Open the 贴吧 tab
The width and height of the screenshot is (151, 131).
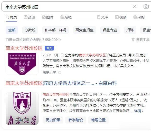66,17
